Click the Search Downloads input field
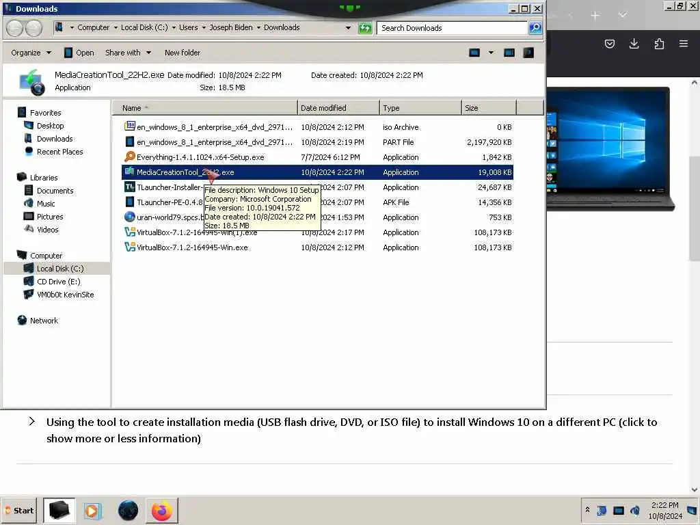700x525 pixels. tap(452, 27)
